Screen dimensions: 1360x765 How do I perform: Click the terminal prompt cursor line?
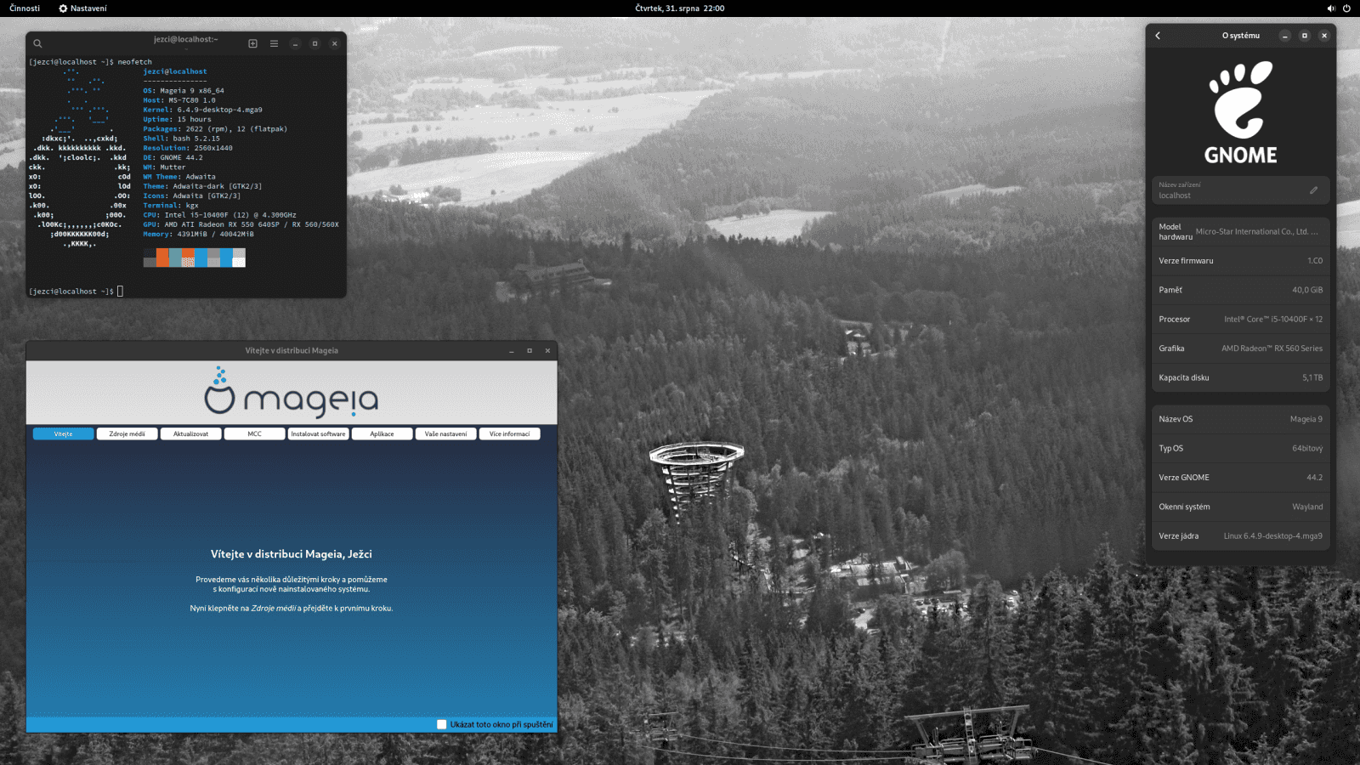[76, 292]
